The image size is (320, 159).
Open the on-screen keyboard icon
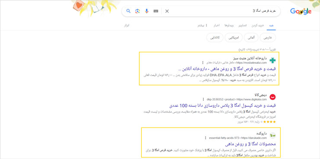tap(156, 11)
